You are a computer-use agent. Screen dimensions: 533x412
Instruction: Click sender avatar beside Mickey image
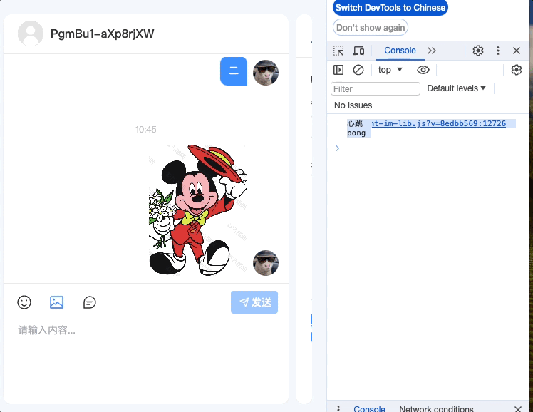(266, 263)
